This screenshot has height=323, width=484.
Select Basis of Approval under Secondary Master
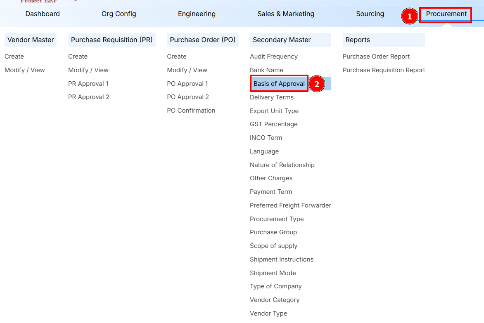(279, 84)
